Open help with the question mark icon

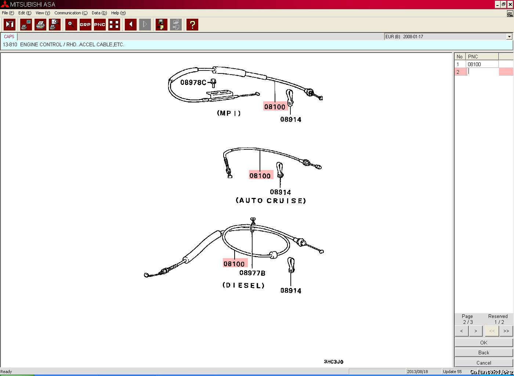pyautogui.click(x=192, y=25)
